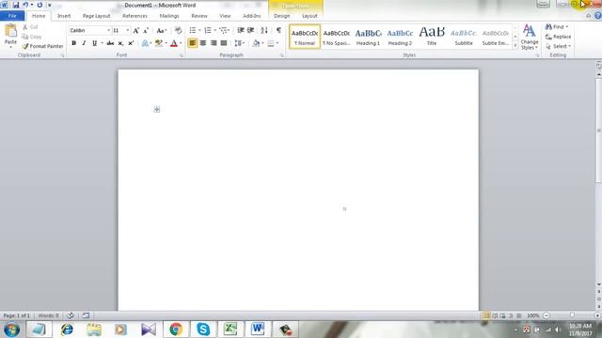Switch to the Mailings tab
Viewport: 602px width, 338px height.
(169, 16)
